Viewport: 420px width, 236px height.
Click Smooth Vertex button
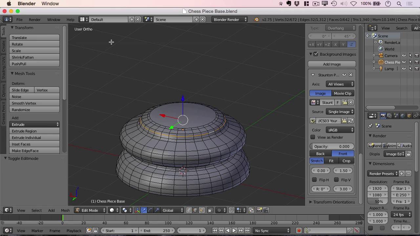point(34,103)
